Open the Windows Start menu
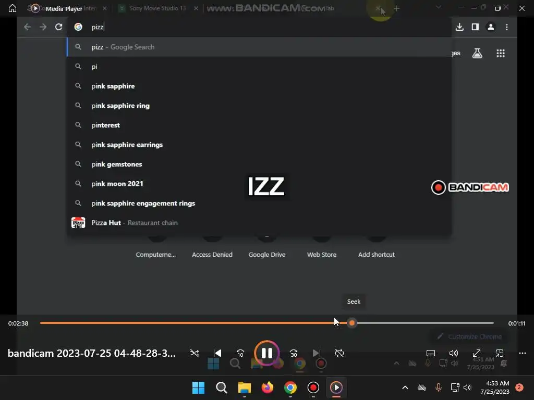The height and width of the screenshot is (400, 534). click(198, 387)
